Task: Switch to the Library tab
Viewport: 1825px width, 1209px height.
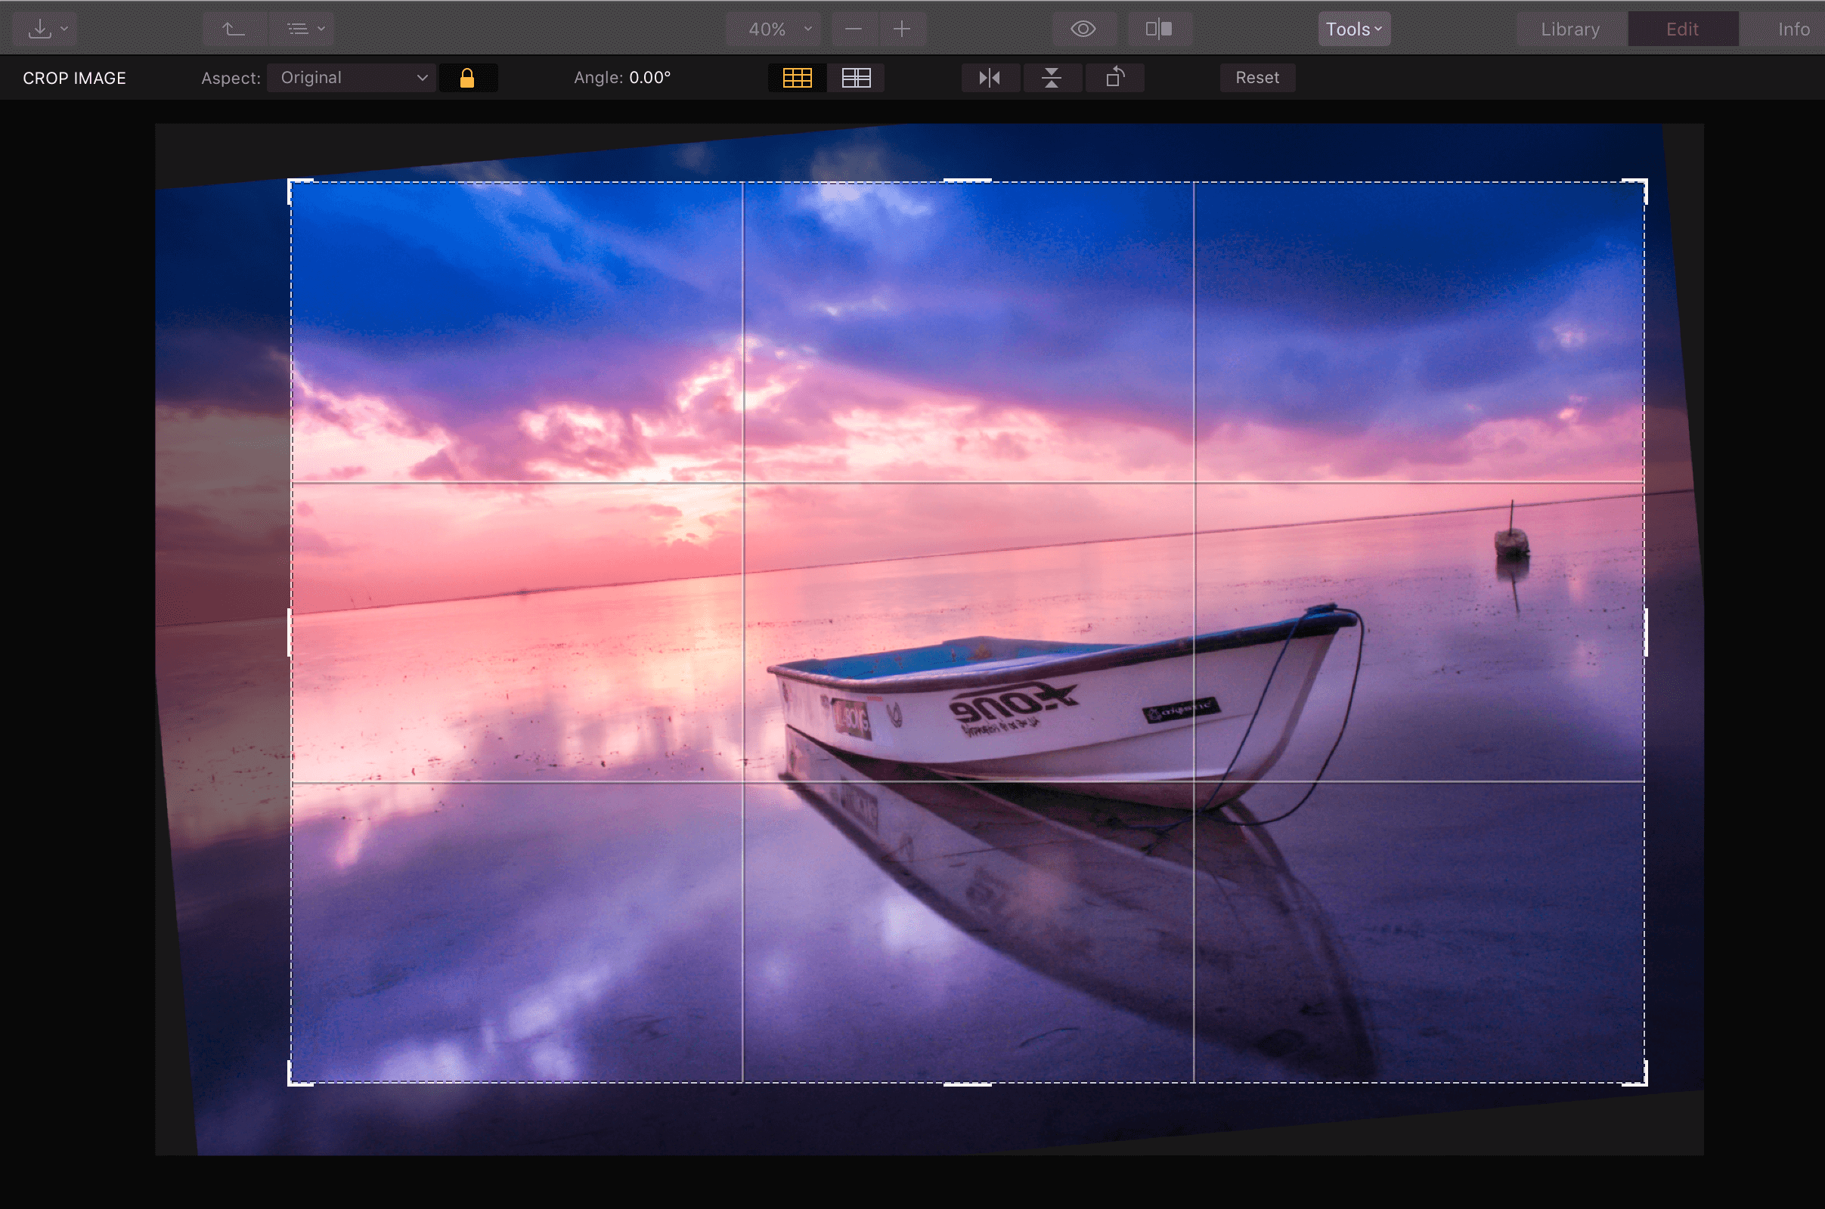Action: coord(1570,29)
